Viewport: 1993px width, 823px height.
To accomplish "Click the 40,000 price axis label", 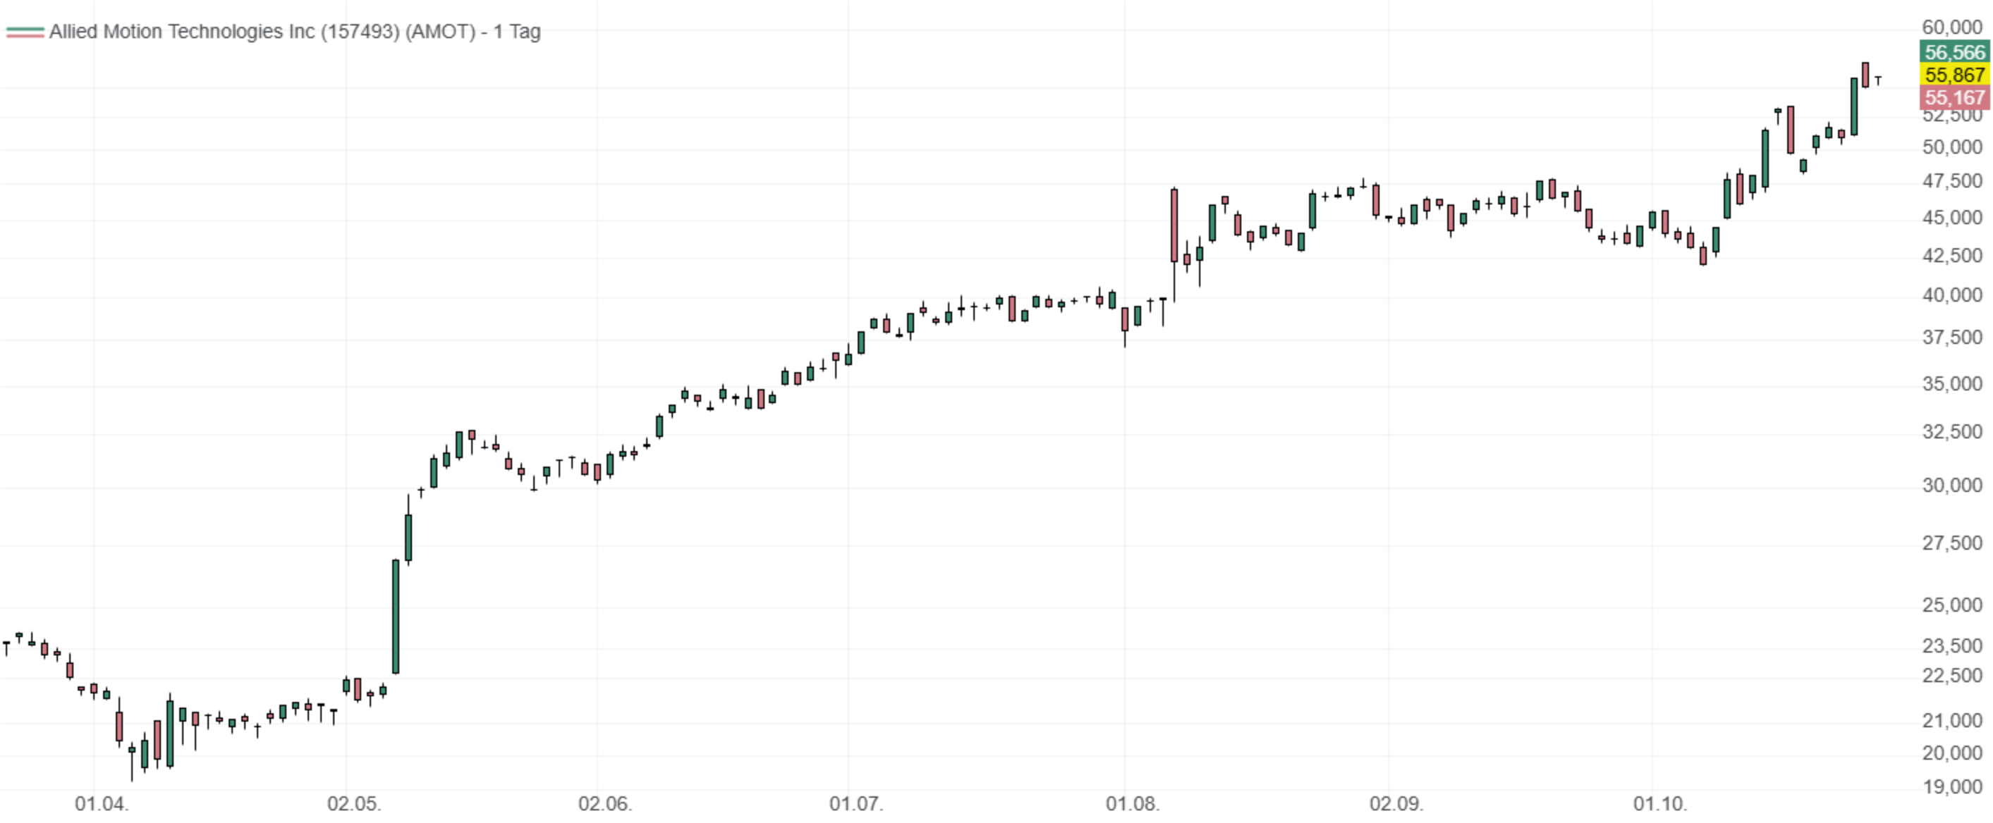I will click(x=1951, y=295).
